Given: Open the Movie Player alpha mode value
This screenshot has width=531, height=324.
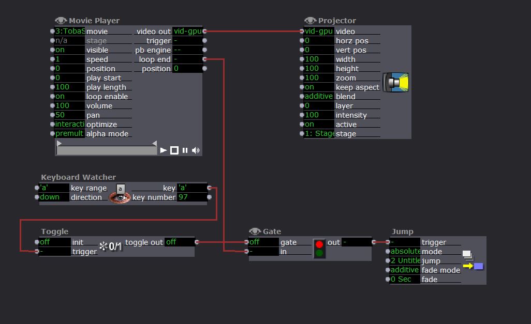Looking at the screenshot, I should [70, 134].
